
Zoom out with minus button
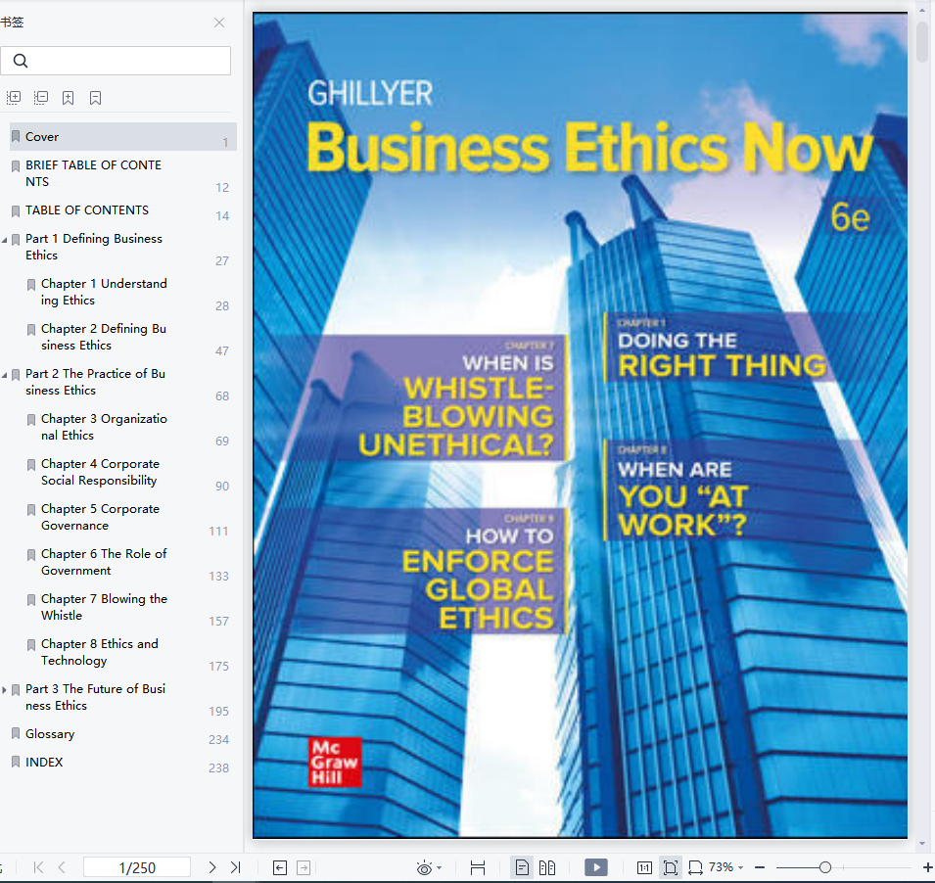click(x=760, y=867)
